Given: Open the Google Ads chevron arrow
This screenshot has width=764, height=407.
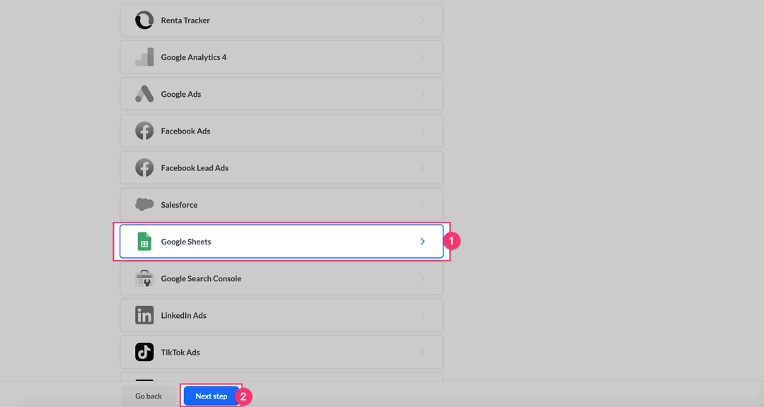Looking at the screenshot, I should (x=422, y=94).
